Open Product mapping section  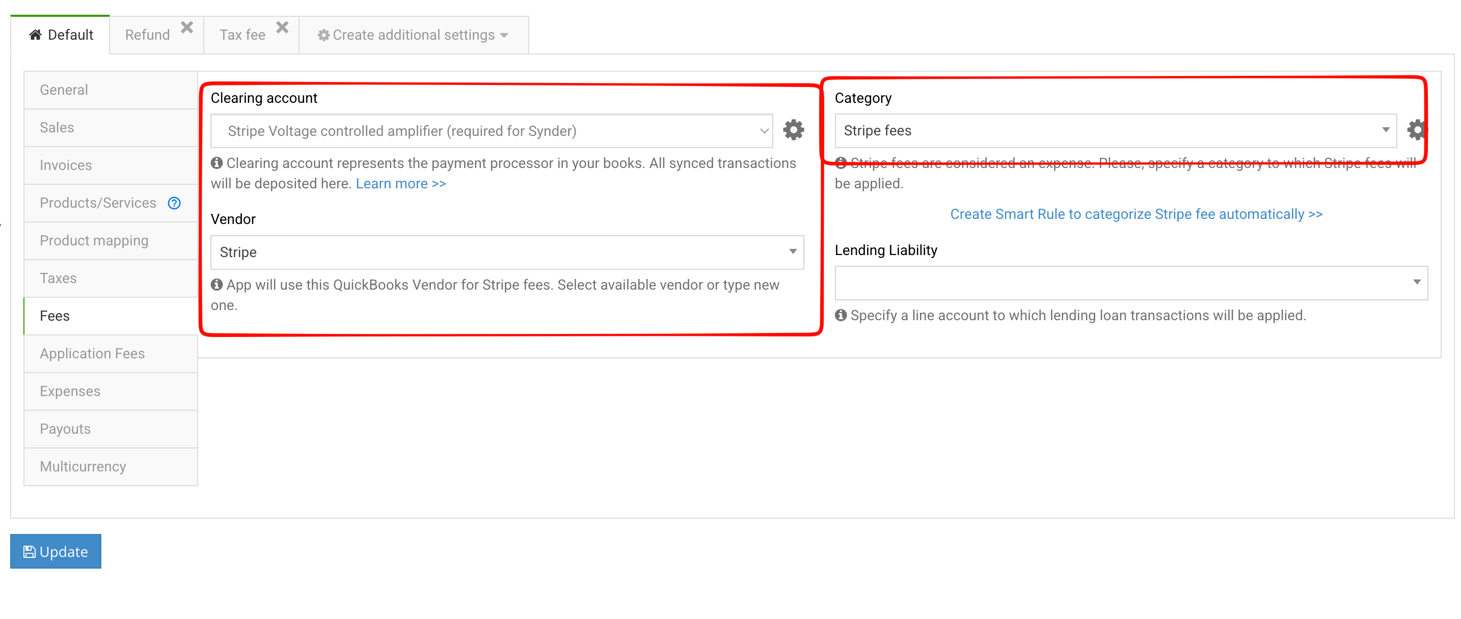111,241
